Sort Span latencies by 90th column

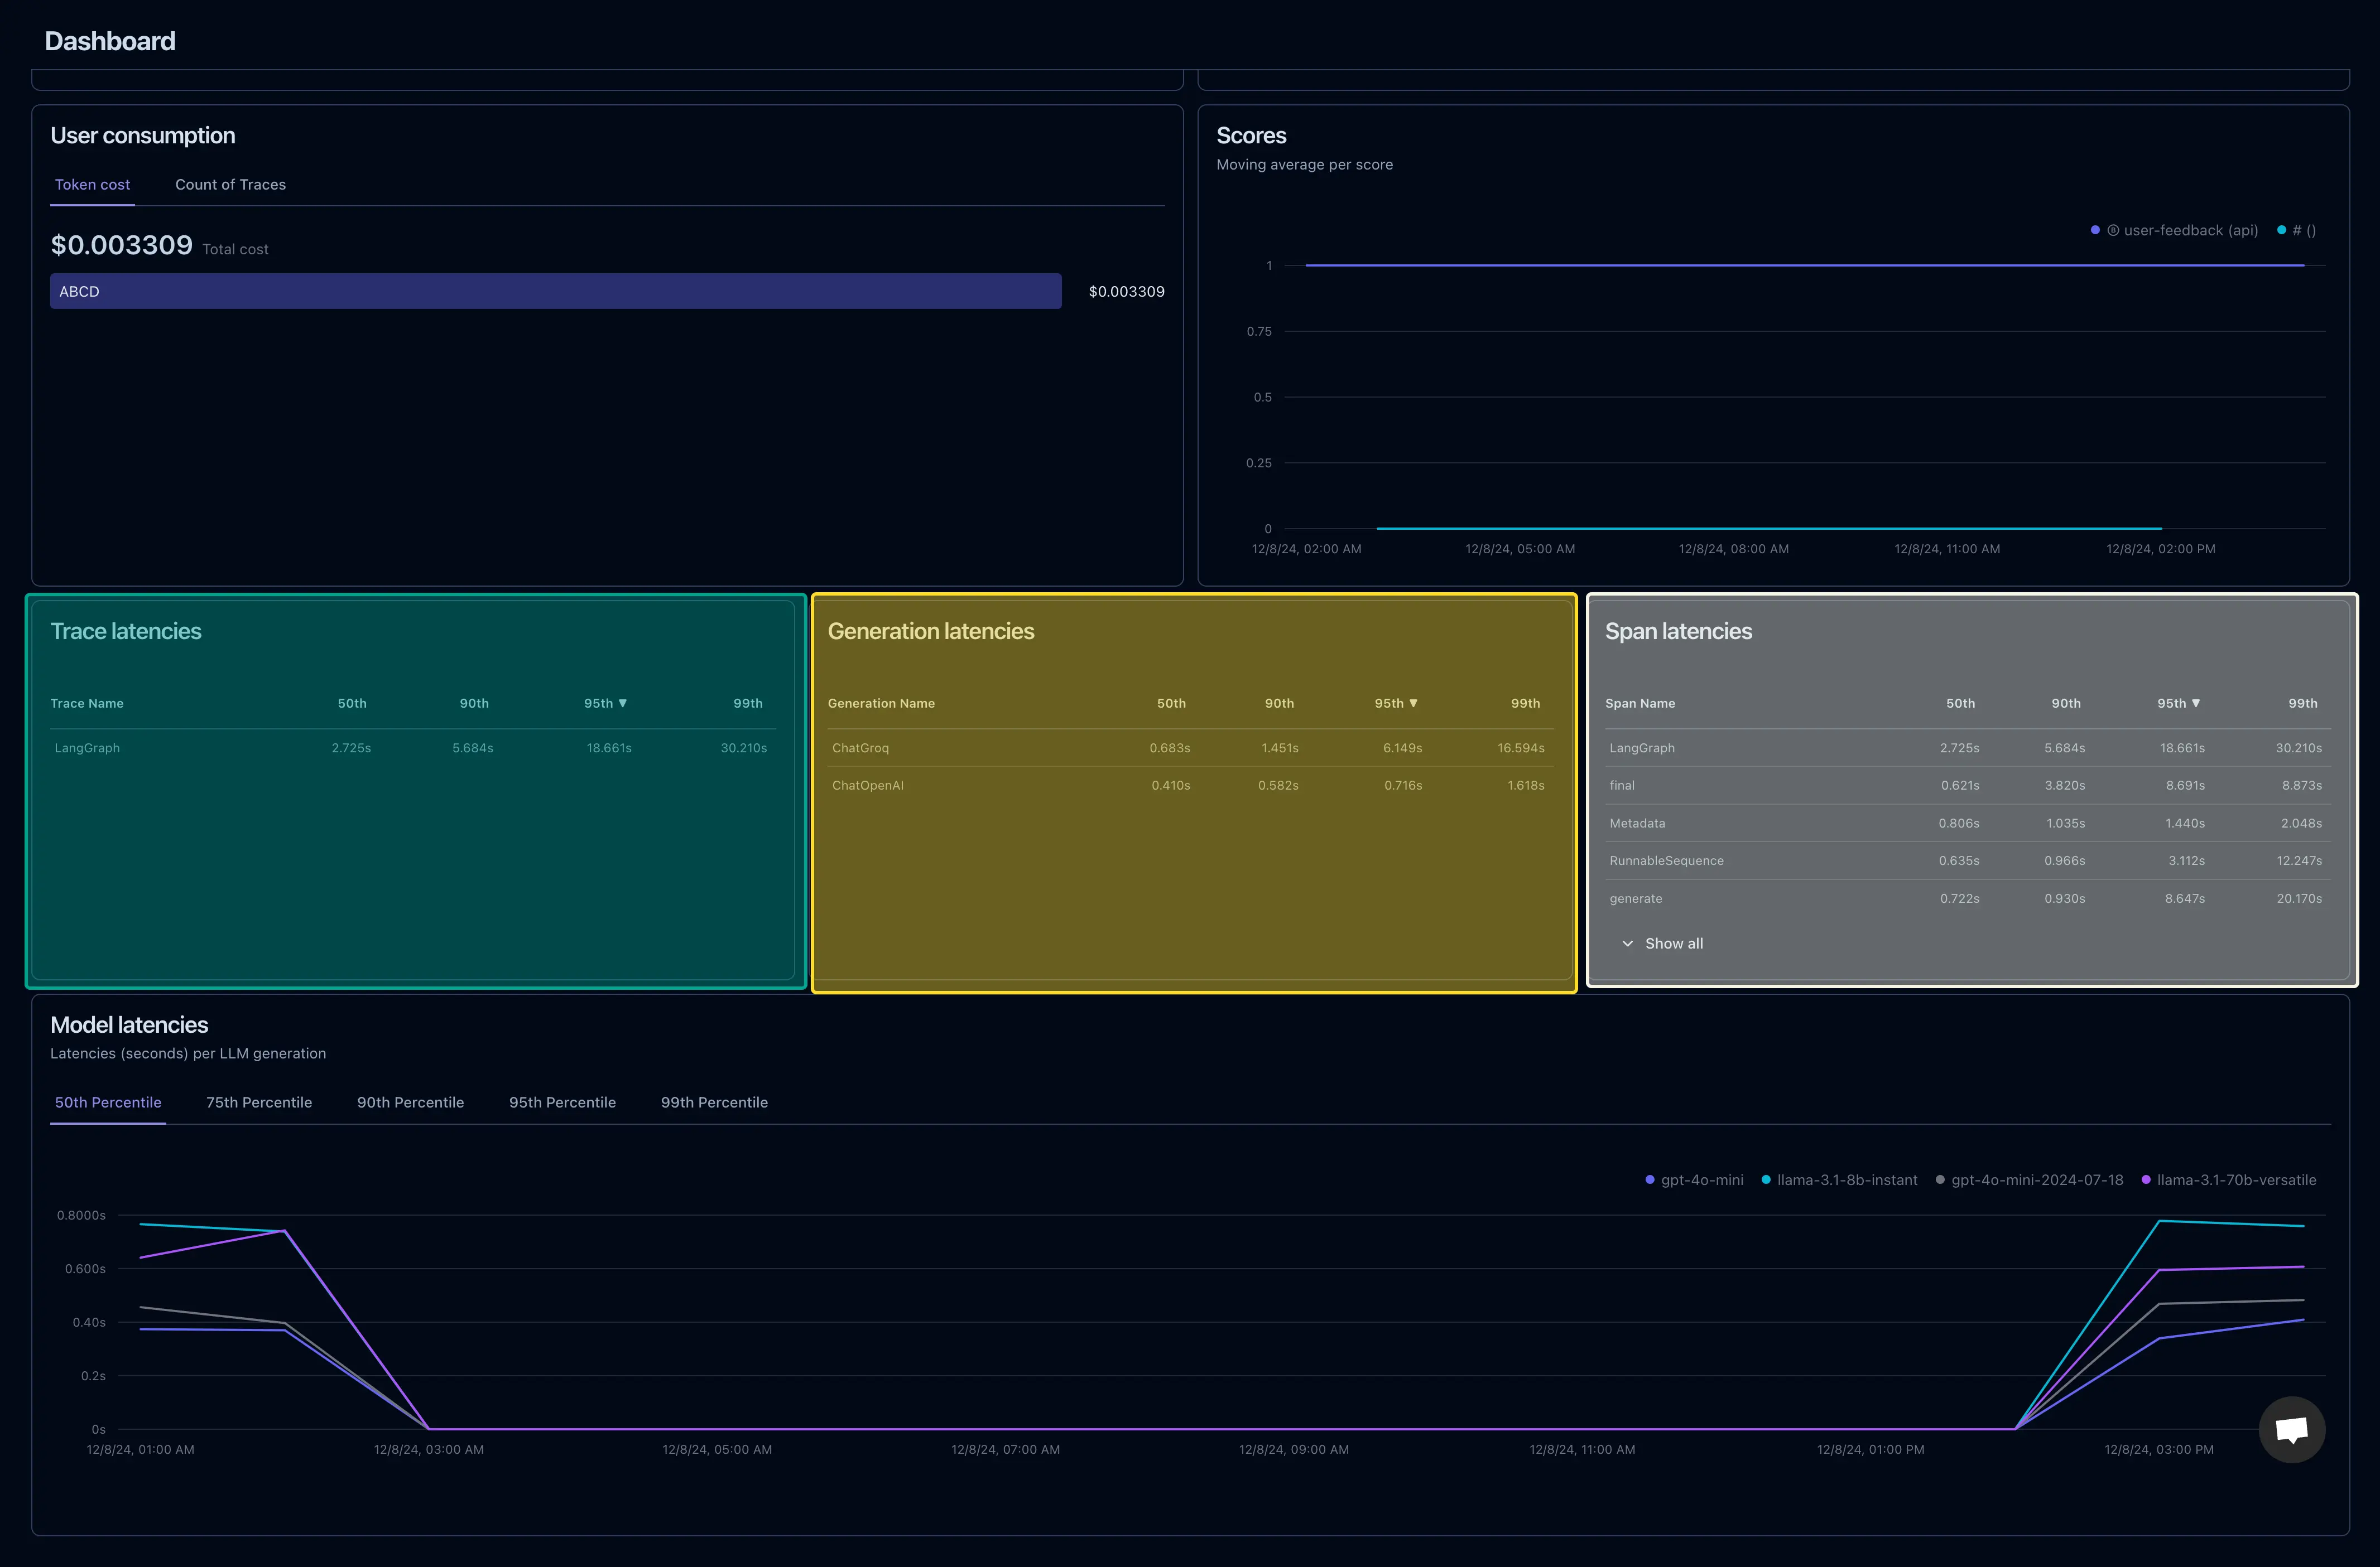(x=2066, y=704)
